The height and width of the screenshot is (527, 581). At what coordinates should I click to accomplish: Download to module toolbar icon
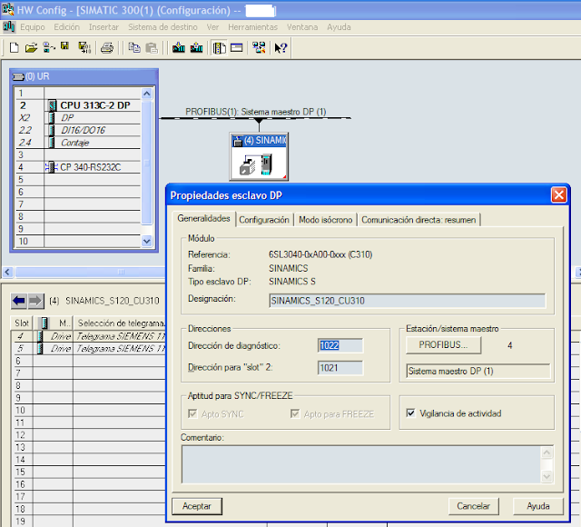(179, 48)
